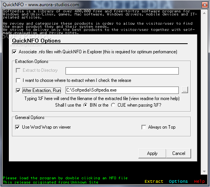Toggle Use Word Wrap on viewer

(17, 127)
